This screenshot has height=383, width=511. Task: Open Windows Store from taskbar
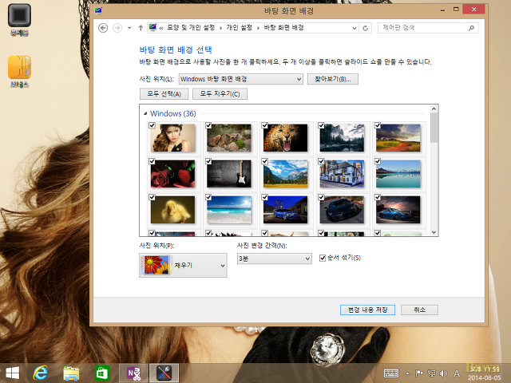[102, 373]
